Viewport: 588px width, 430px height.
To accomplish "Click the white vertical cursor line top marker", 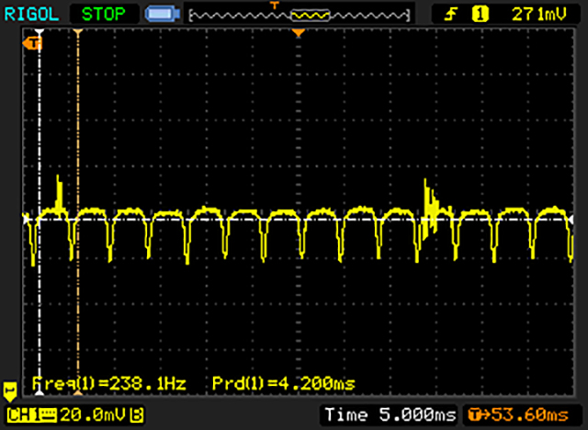I will coord(40,32).
